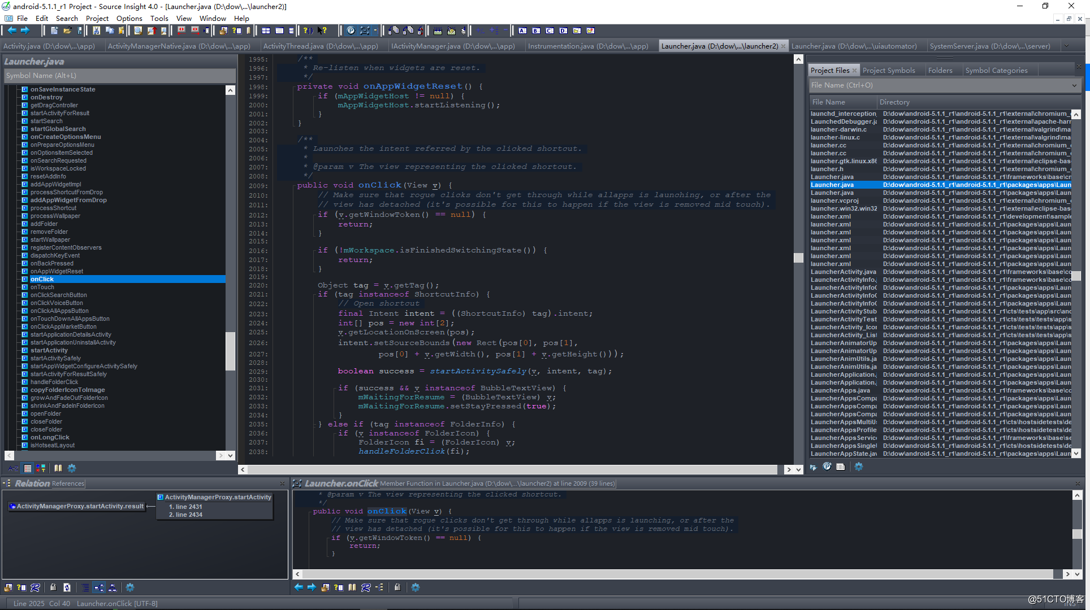Select LauncherApps.java in file list

840,390
